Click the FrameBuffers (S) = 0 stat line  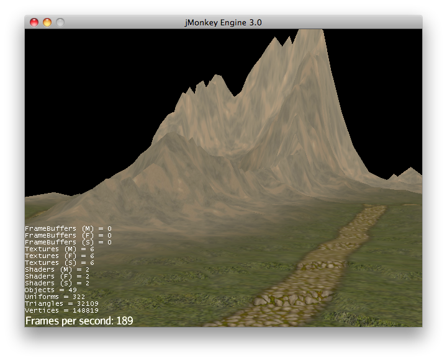68,242
